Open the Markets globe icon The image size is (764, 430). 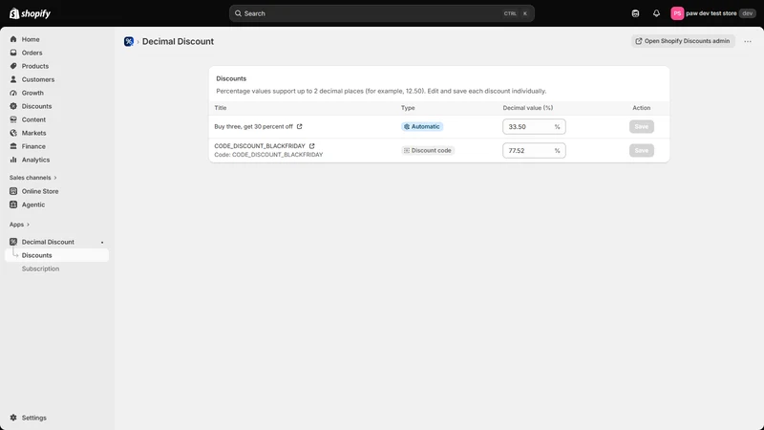(x=13, y=133)
